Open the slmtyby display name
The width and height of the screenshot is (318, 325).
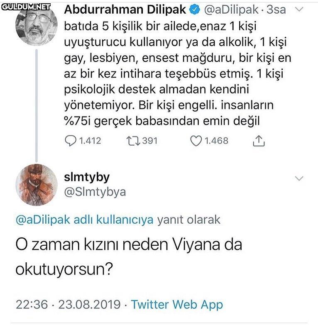[87, 177]
